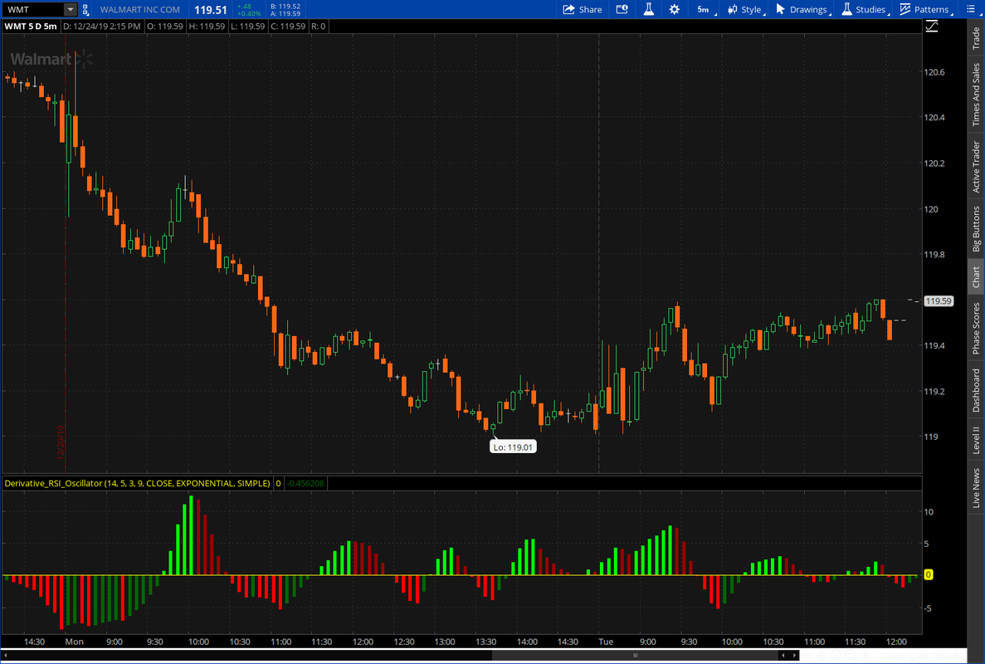The image size is (985, 664).
Task: Click the scrollbar right arrow
Action: click(794, 655)
